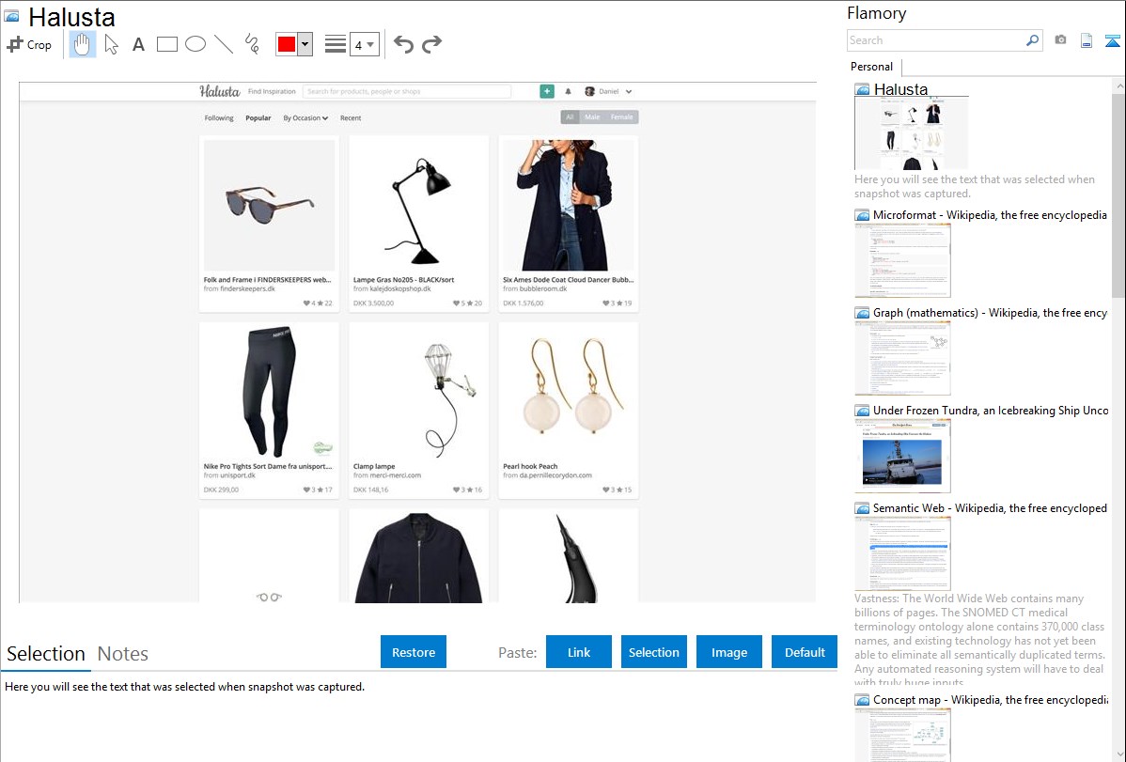Select the rectangle shape tool
Image resolution: width=1126 pixels, height=762 pixels.
[x=166, y=44]
